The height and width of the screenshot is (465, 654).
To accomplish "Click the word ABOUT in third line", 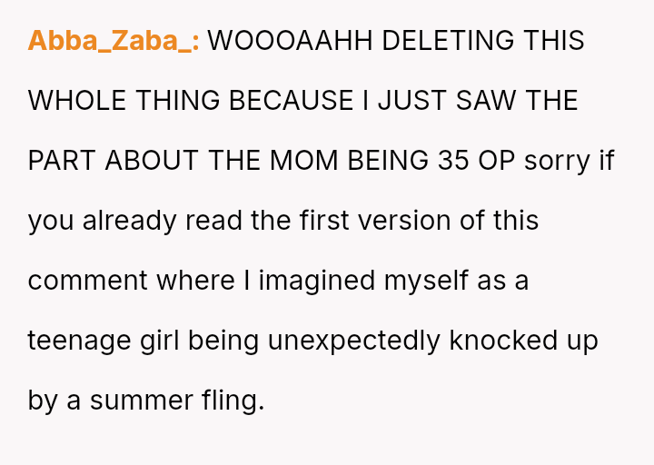I will pos(152,161).
